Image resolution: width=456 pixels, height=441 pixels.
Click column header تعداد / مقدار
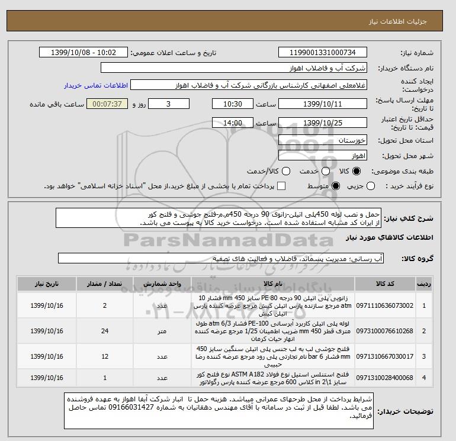point(105,284)
